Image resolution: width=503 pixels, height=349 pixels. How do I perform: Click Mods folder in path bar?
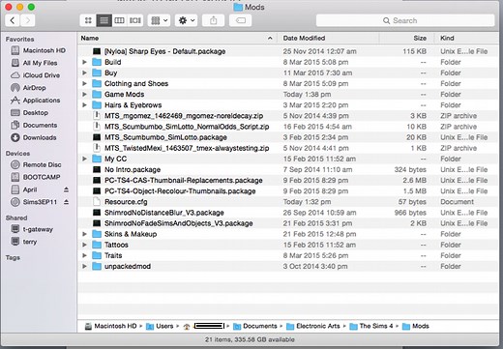(x=416, y=326)
